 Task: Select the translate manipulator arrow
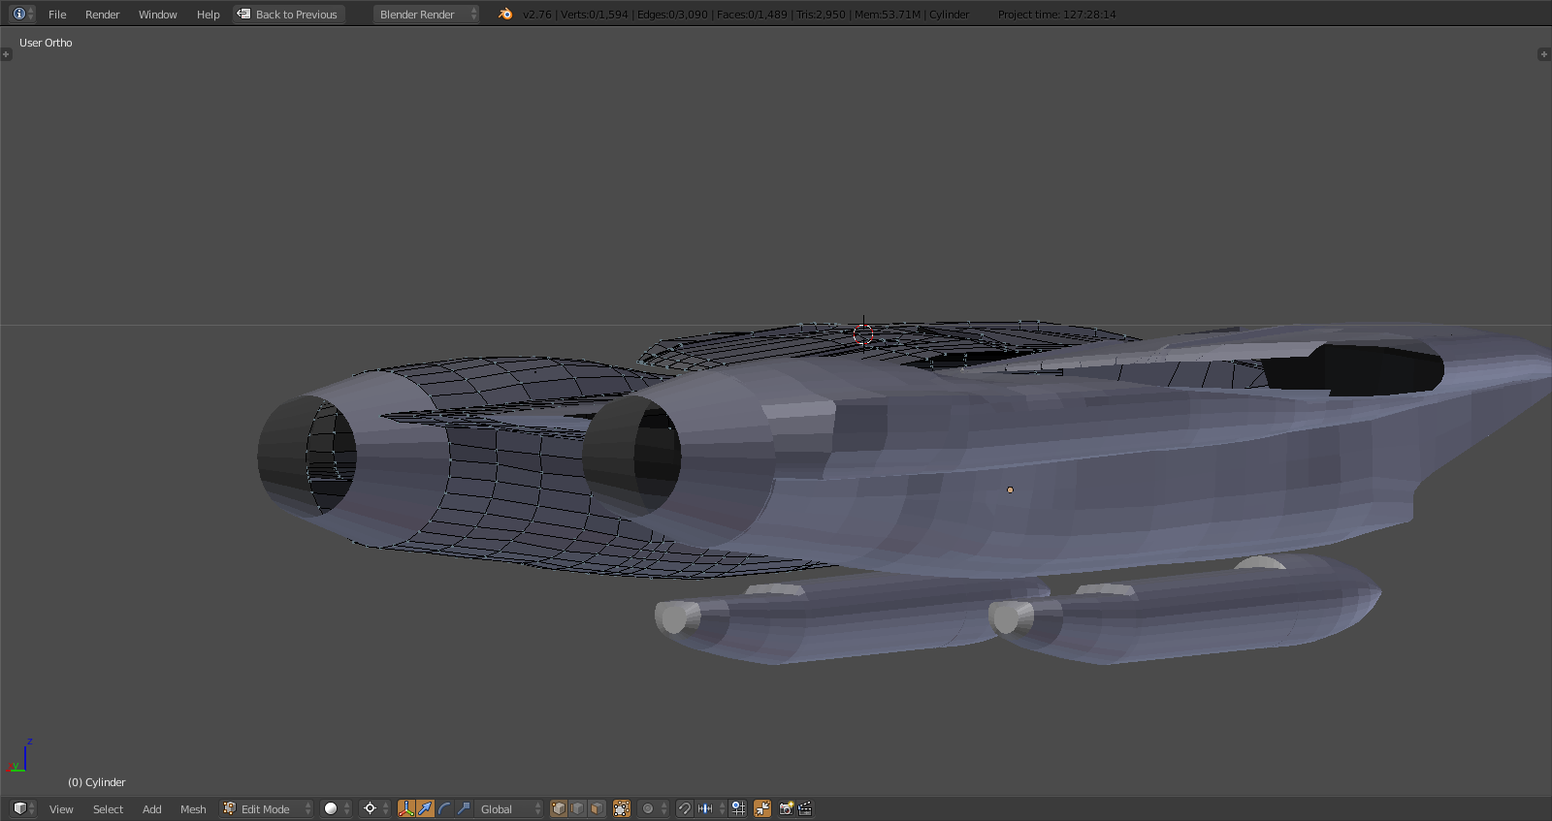[x=425, y=808]
